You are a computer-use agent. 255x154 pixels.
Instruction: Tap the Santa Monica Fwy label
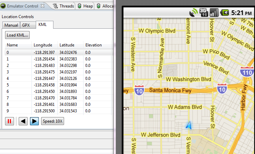pos(170,90)
